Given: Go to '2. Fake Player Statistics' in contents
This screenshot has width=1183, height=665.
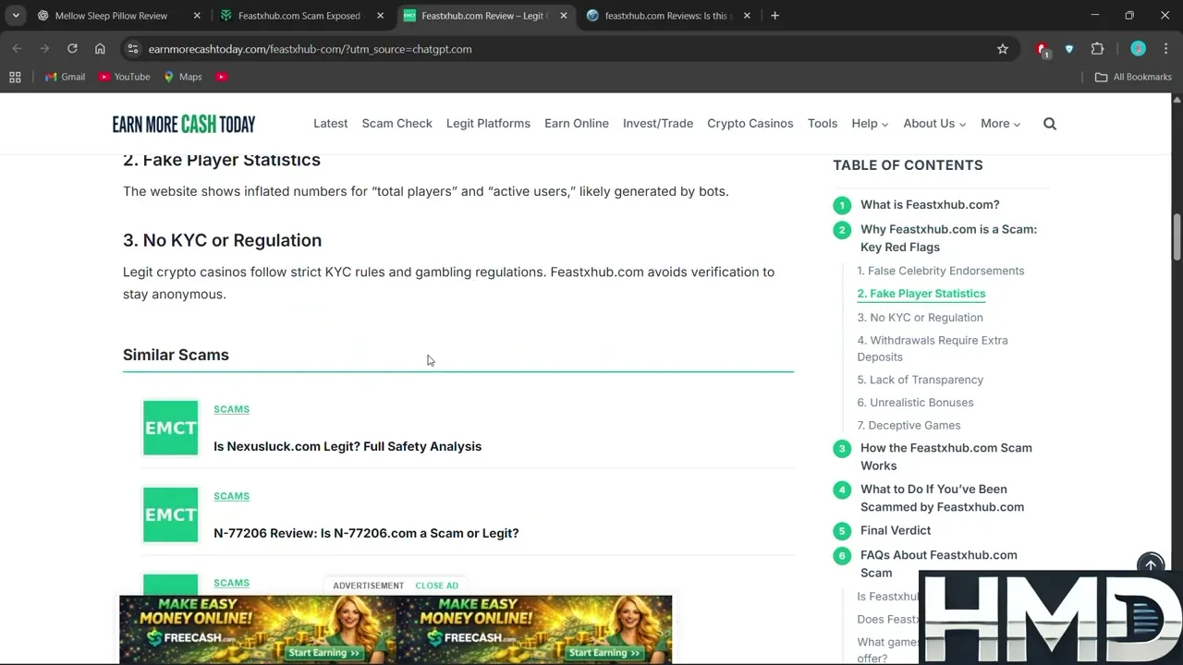Looking at the screenshot, I should (x=921, y=294).
